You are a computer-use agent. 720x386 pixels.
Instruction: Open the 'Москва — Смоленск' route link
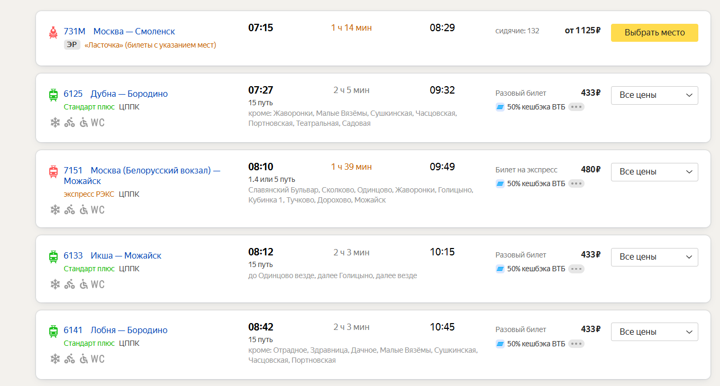[x=134, y=31]
